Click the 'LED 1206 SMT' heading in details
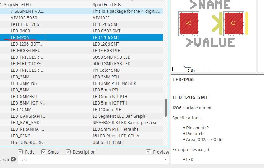The height and width of the screenshot is (168, 264). pos(190,97)
